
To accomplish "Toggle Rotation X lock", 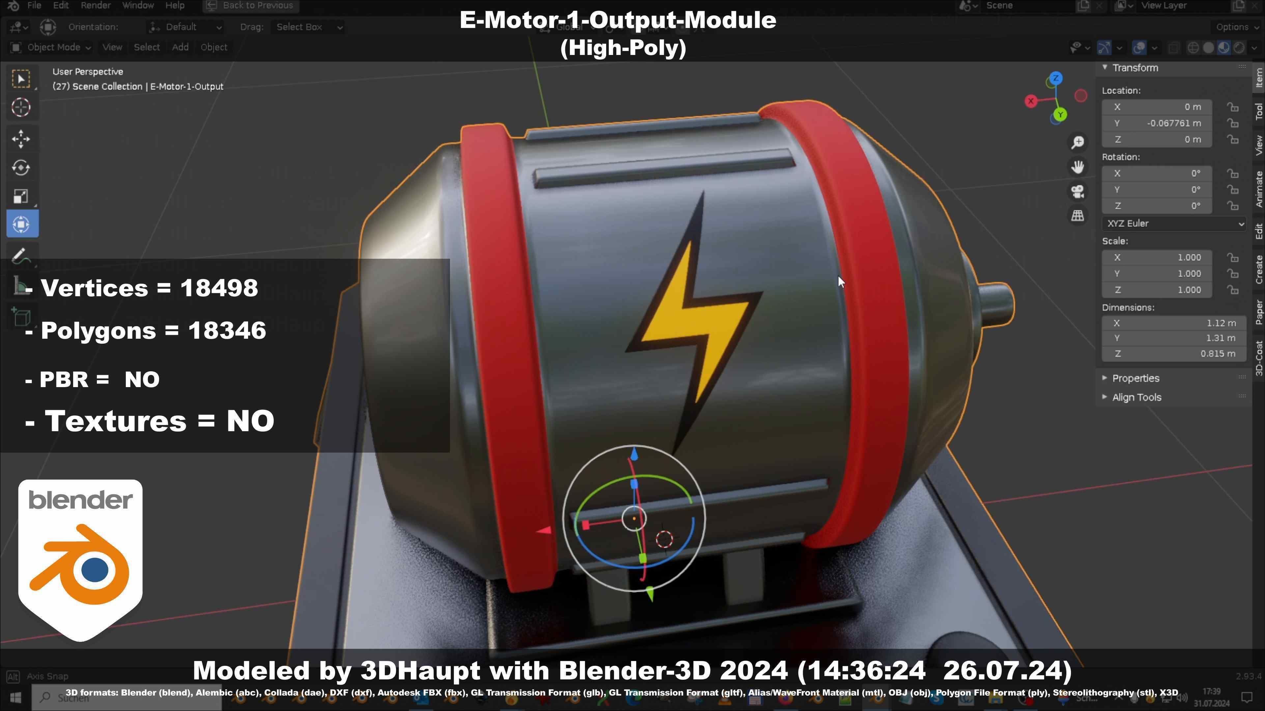I will pyautogui.click(x=1233, y=174).
